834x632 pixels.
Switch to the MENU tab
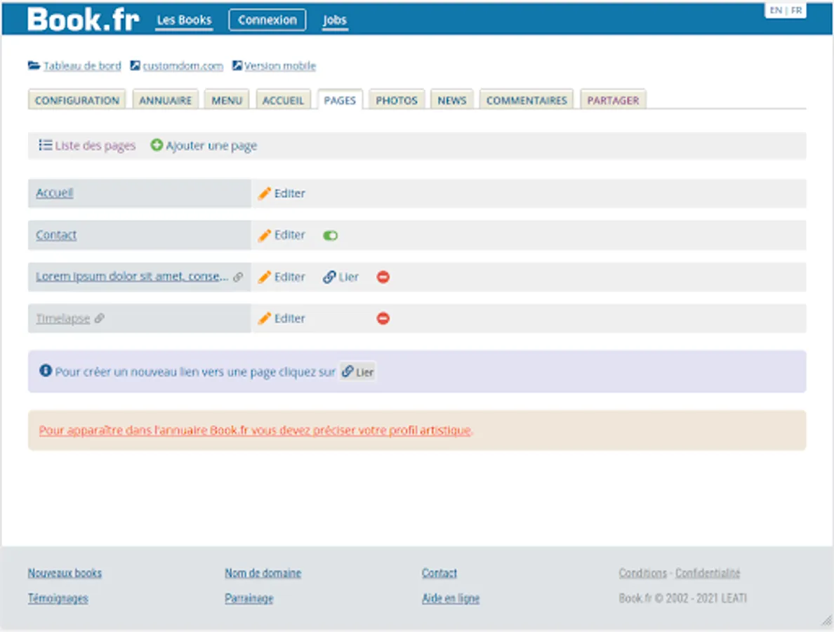click(227, 100)
